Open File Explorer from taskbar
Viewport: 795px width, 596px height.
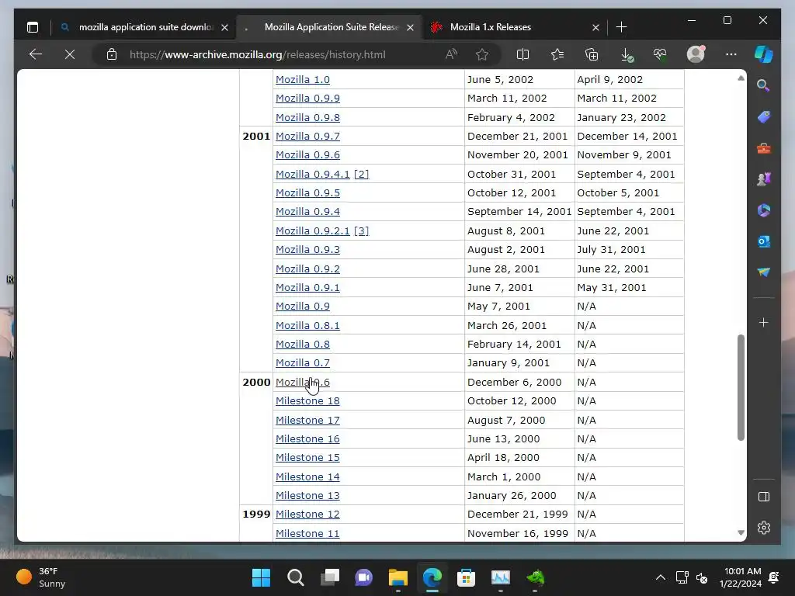click(398, 577)
